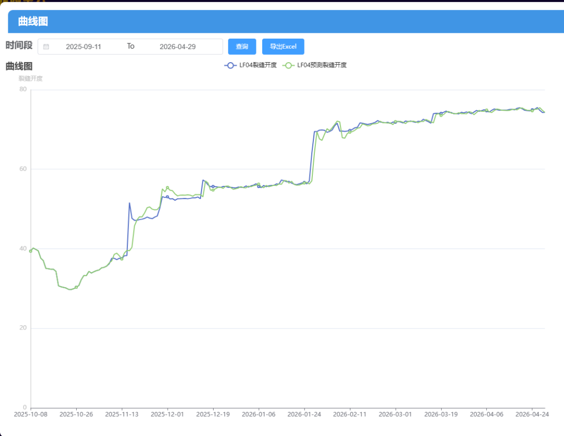Click the x-axis date 2025-12-19
This screenshot has width=564, height=436.
point(213,415)
